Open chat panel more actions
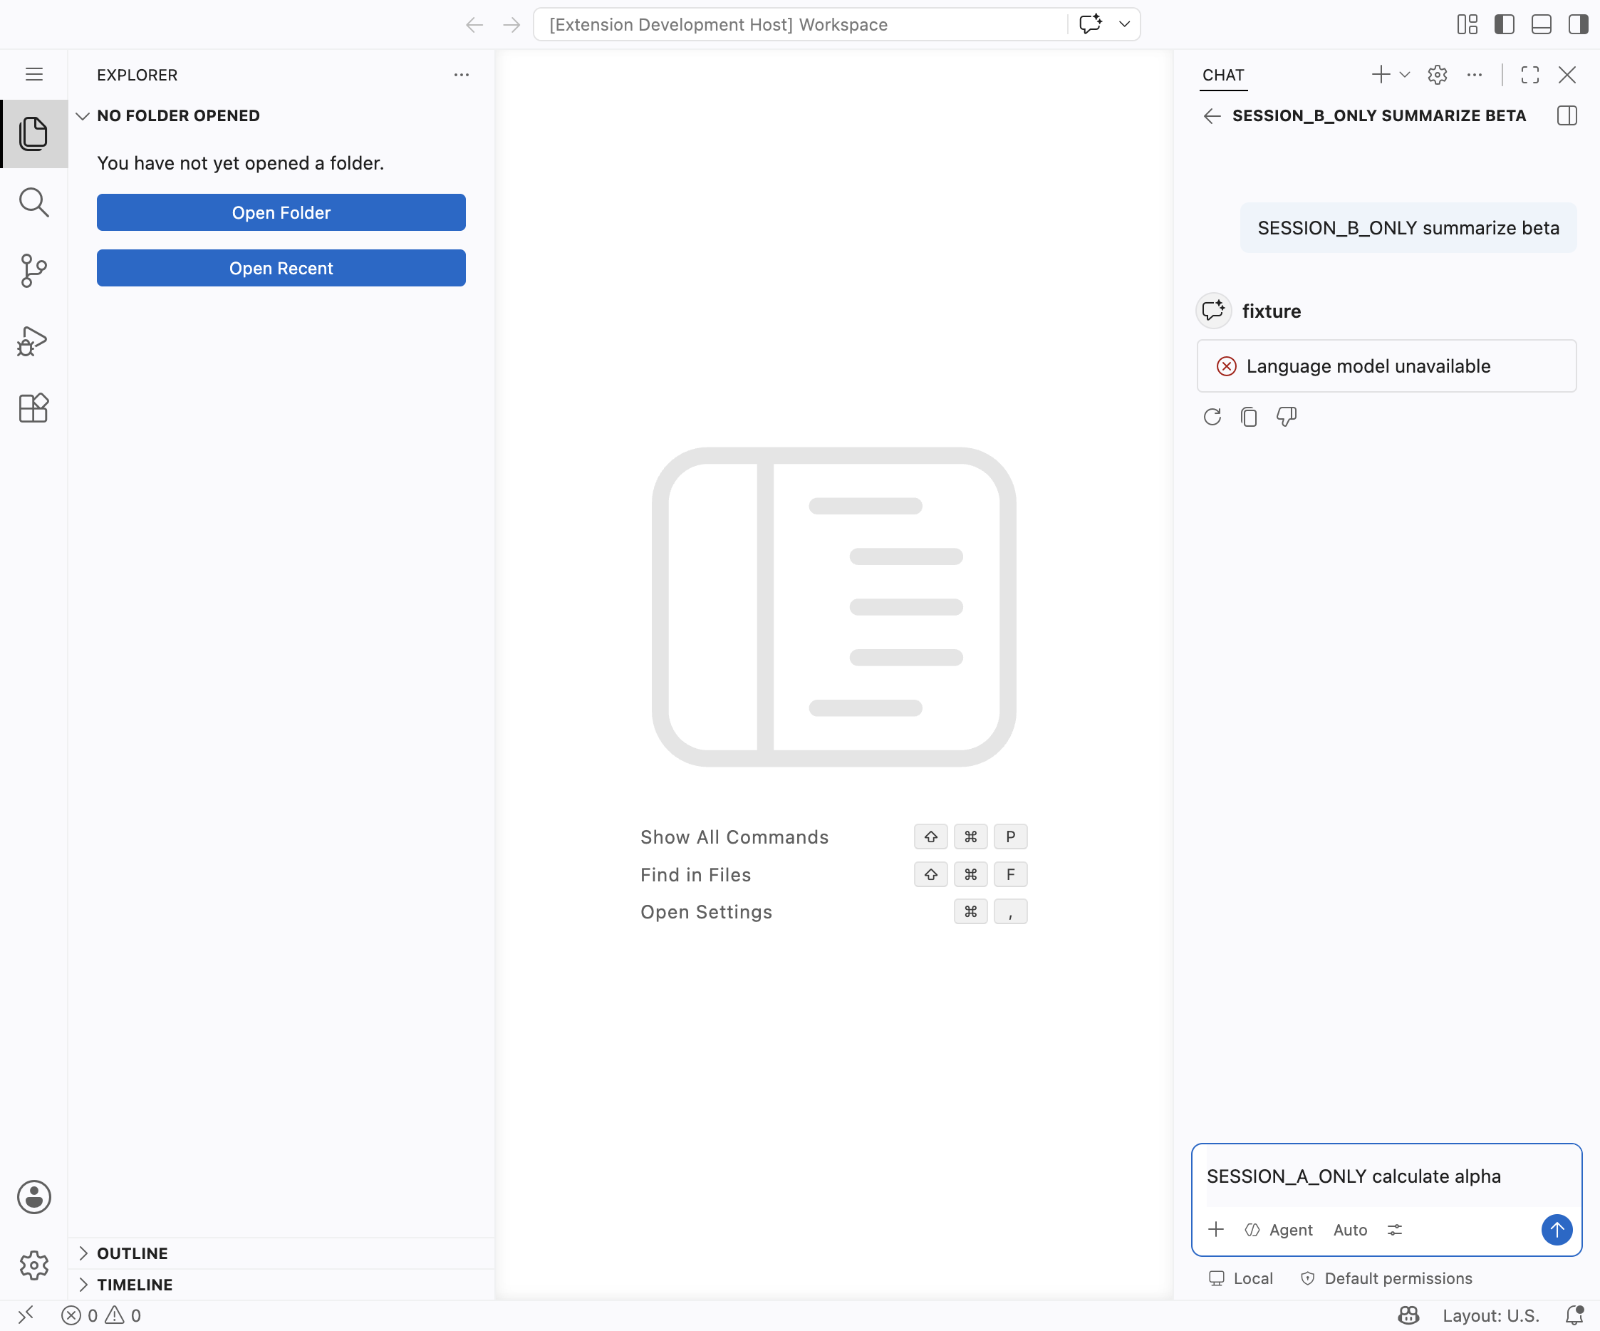Viewport: 1600px width, 1331px height. 1475,75
